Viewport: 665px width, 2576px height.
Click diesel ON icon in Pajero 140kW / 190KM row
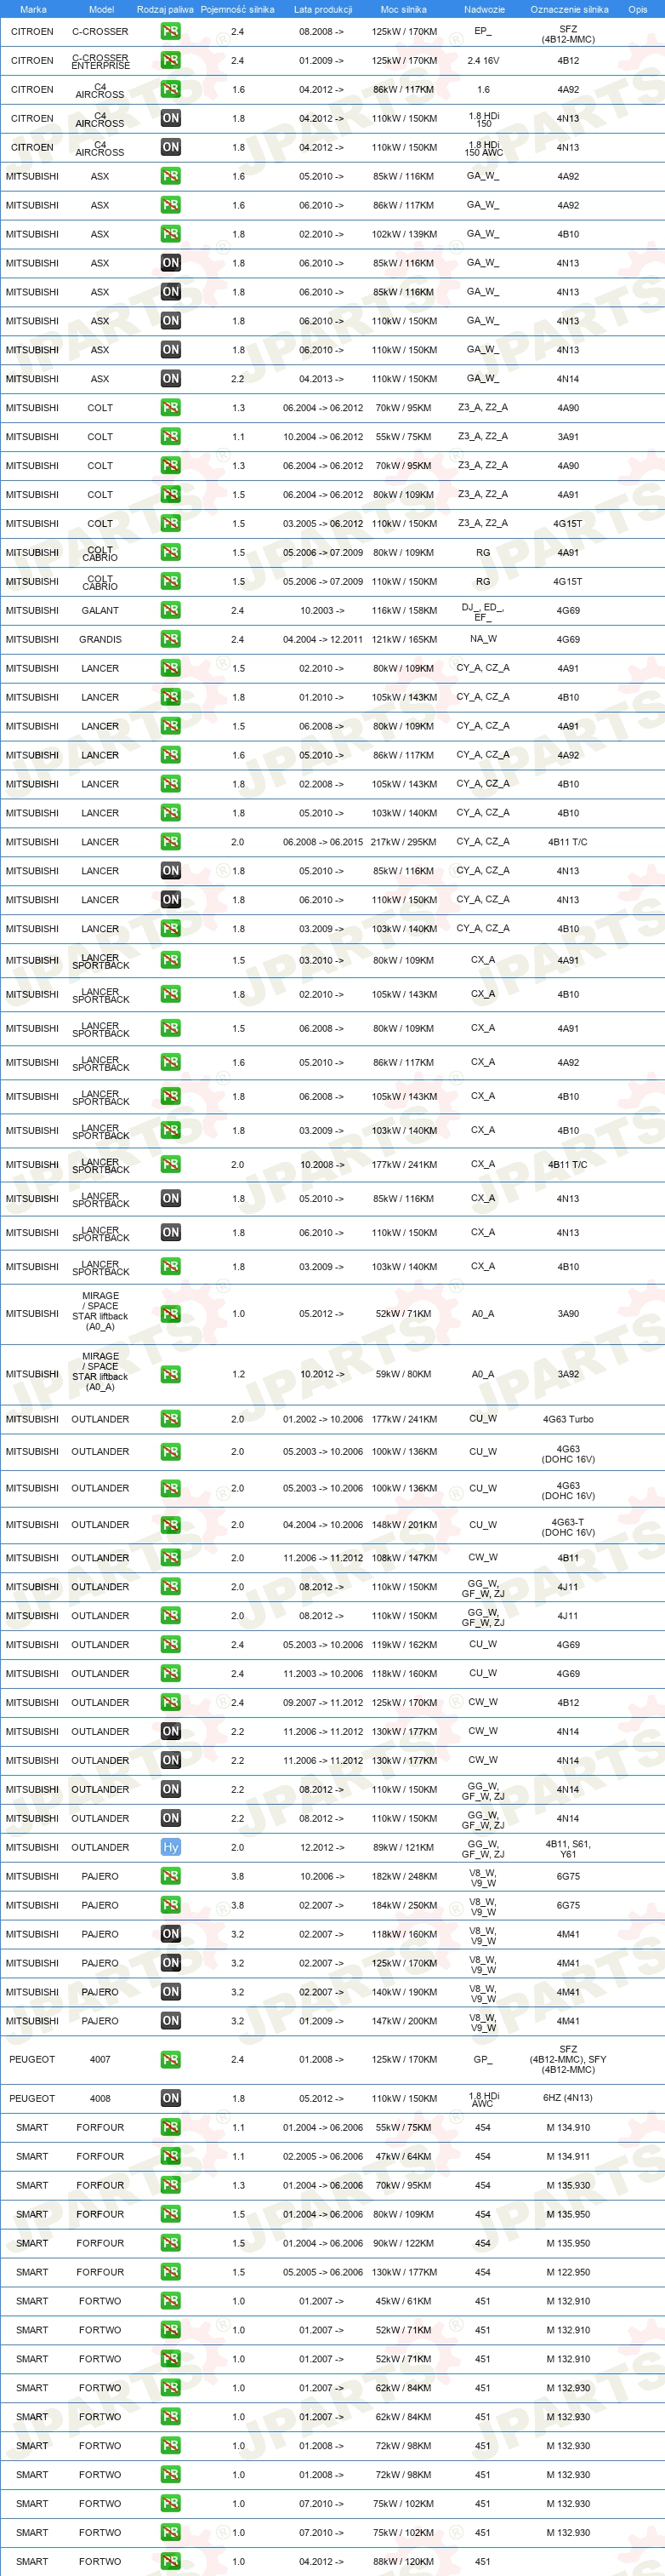pyautogui.click(x=171, y=1992)
